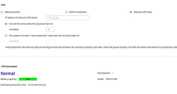Click the Auto-protection explanation note
The image size is (177, 94).
(91, 47)
